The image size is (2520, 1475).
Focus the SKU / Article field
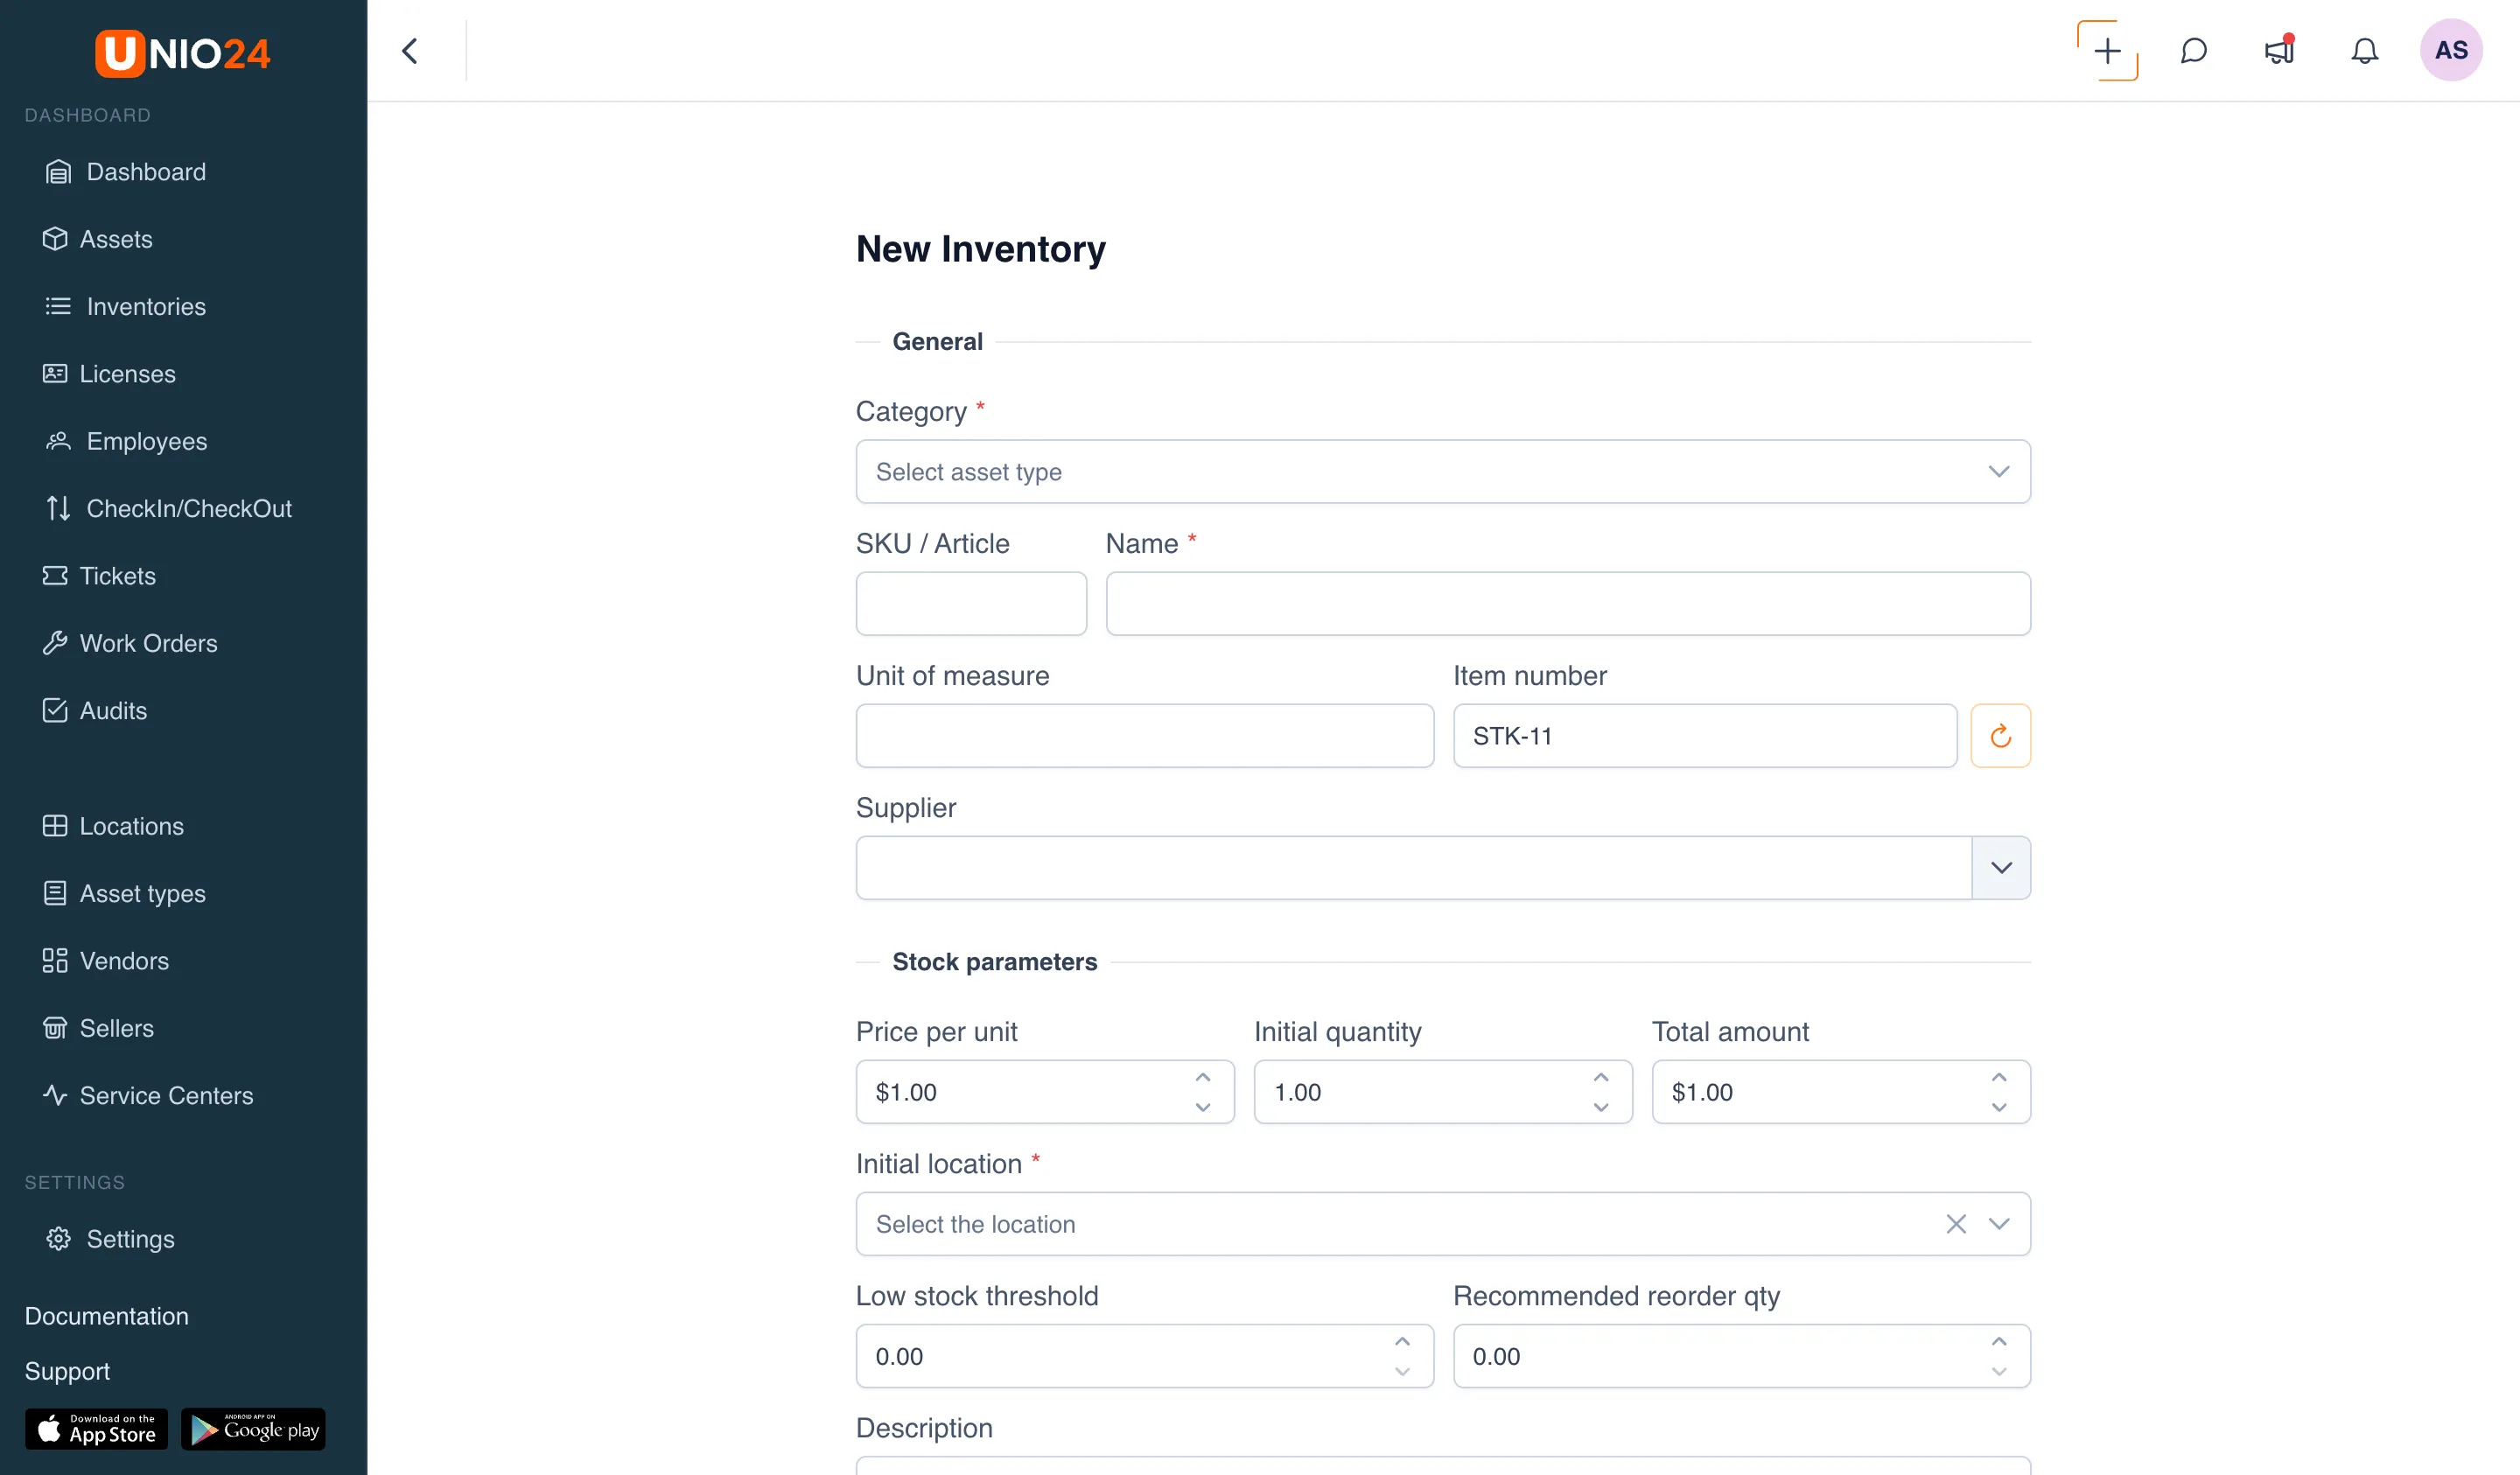(x=970, y=604)
